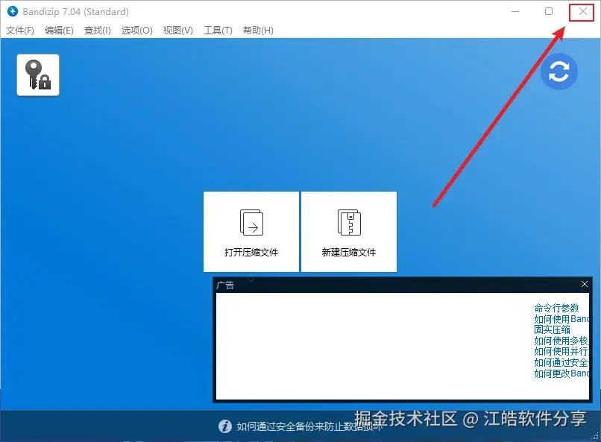Close the 广告 advertisement panel
The image size is (601, 442).
[x=585, y=284]
